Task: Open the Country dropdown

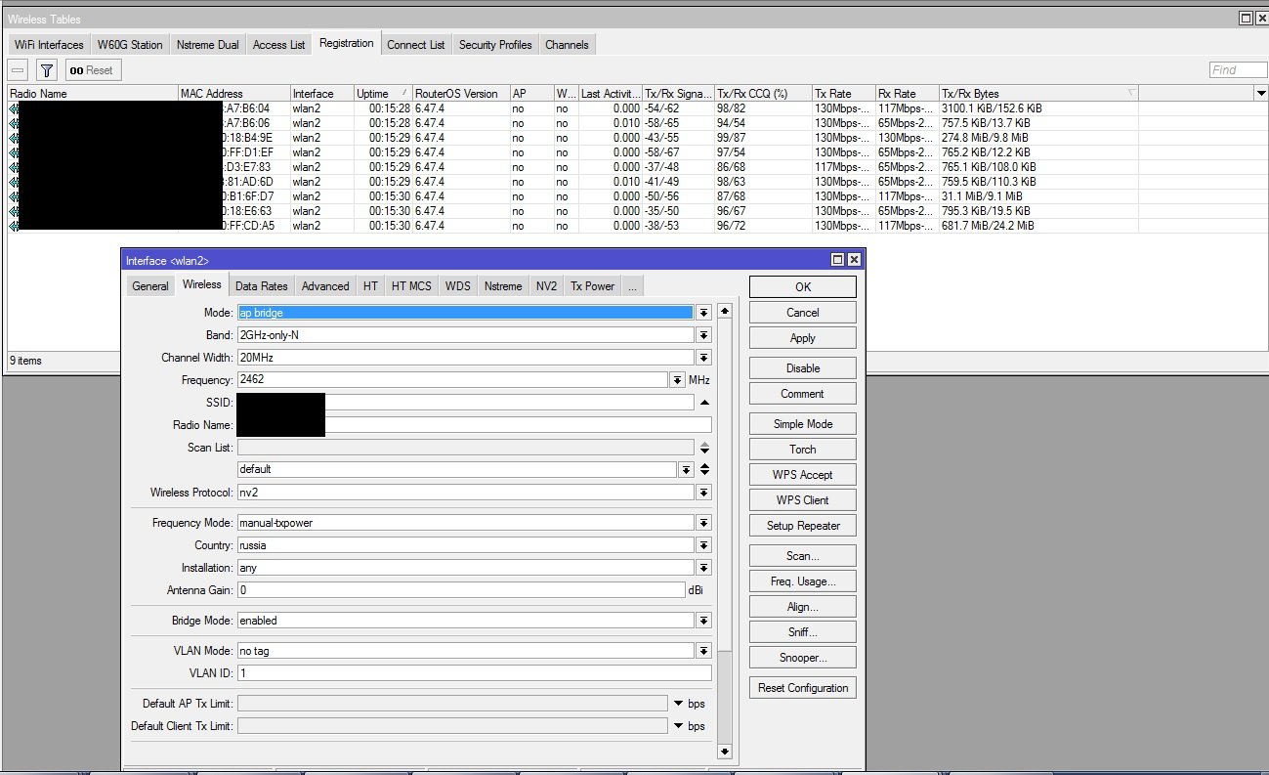Action: tap(703, 545)
